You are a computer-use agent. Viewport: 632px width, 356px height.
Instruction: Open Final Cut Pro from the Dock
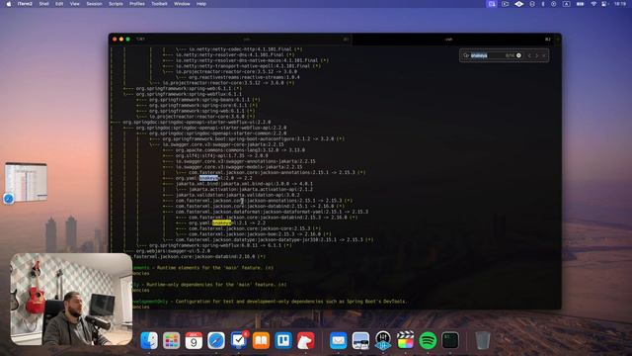pyautogui.click(x=405, y=340)
